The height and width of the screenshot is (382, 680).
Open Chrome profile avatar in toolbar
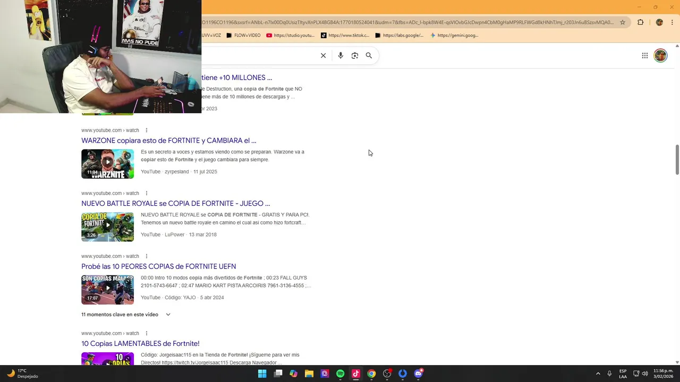(659, 22)
